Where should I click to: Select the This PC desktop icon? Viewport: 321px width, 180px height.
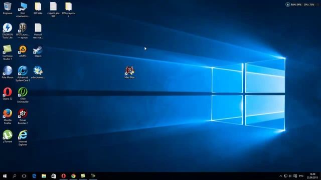23,9
